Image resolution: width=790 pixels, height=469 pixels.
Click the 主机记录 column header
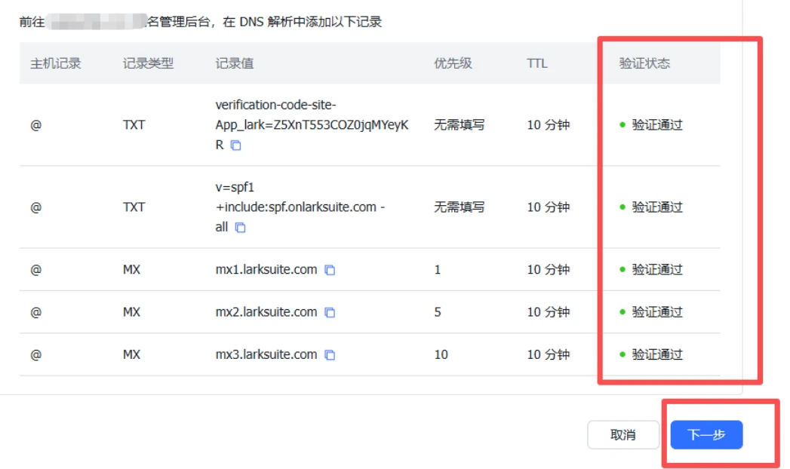(55, 63)
